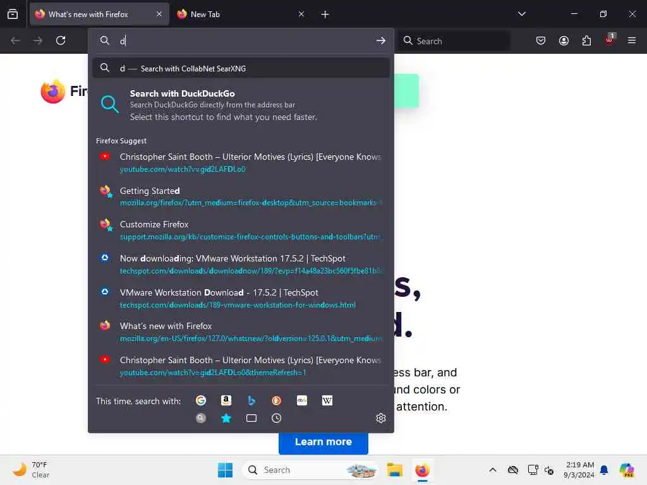647x485 pixels.
Task: Open the Firefox application menu
Action: (632, 40)
